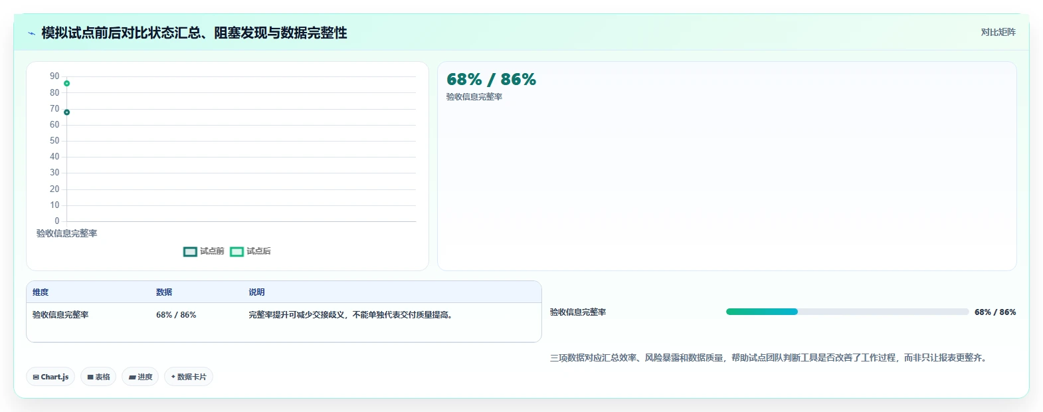Click 验收信息完整率 label beside progress bar
Viewport: 1043px width, 412px height.
point(578,312)
